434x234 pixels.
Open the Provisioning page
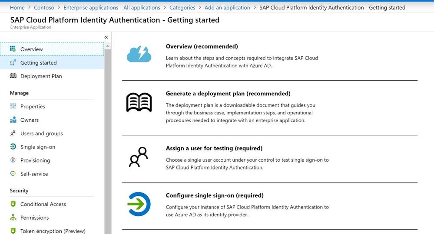(52, 160)
